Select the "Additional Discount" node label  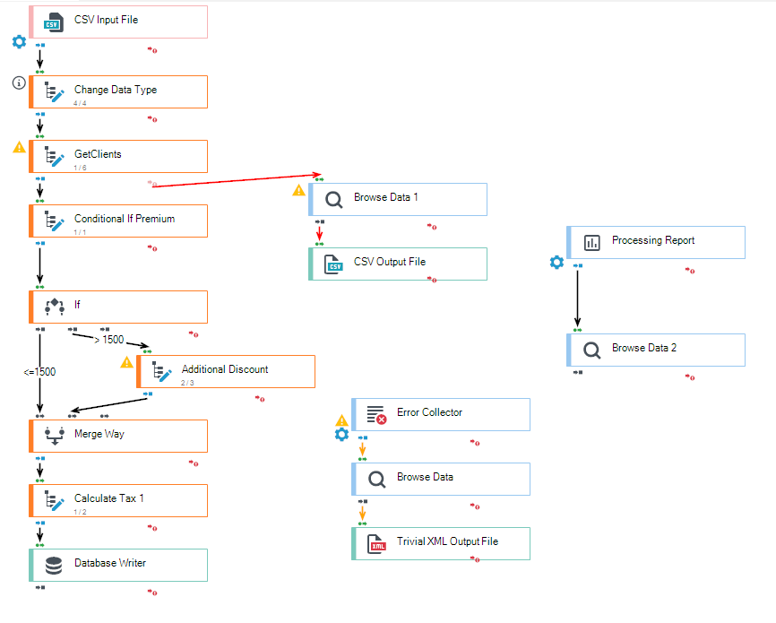click(x=225, y=369)
